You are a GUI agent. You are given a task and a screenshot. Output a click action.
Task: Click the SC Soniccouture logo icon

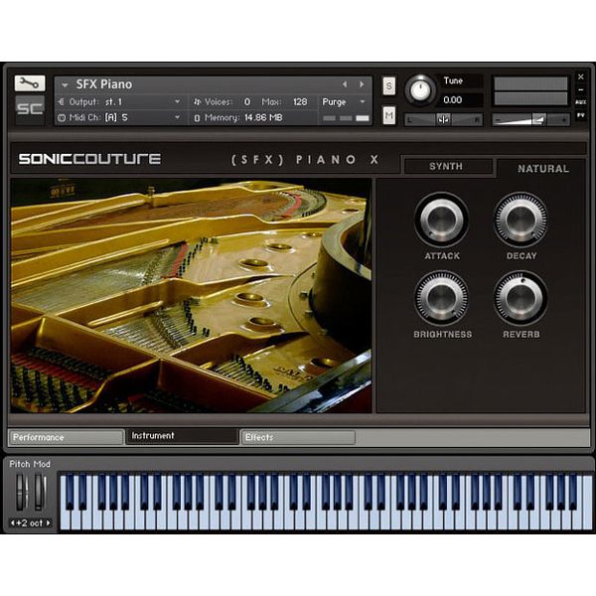click(x=30, y=109)
